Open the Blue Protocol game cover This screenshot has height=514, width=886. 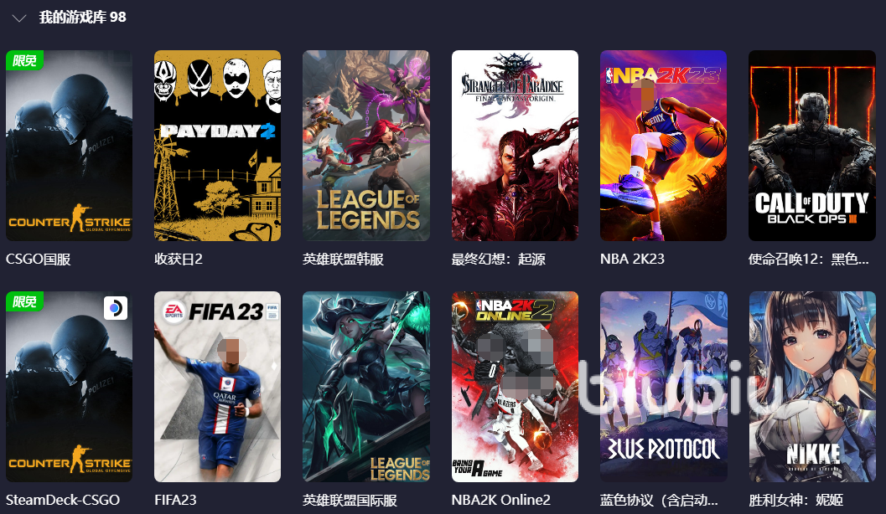pos(663,387)
